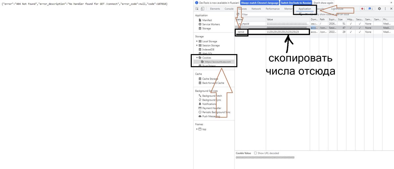Click the DevTools info notification icon

197,3
